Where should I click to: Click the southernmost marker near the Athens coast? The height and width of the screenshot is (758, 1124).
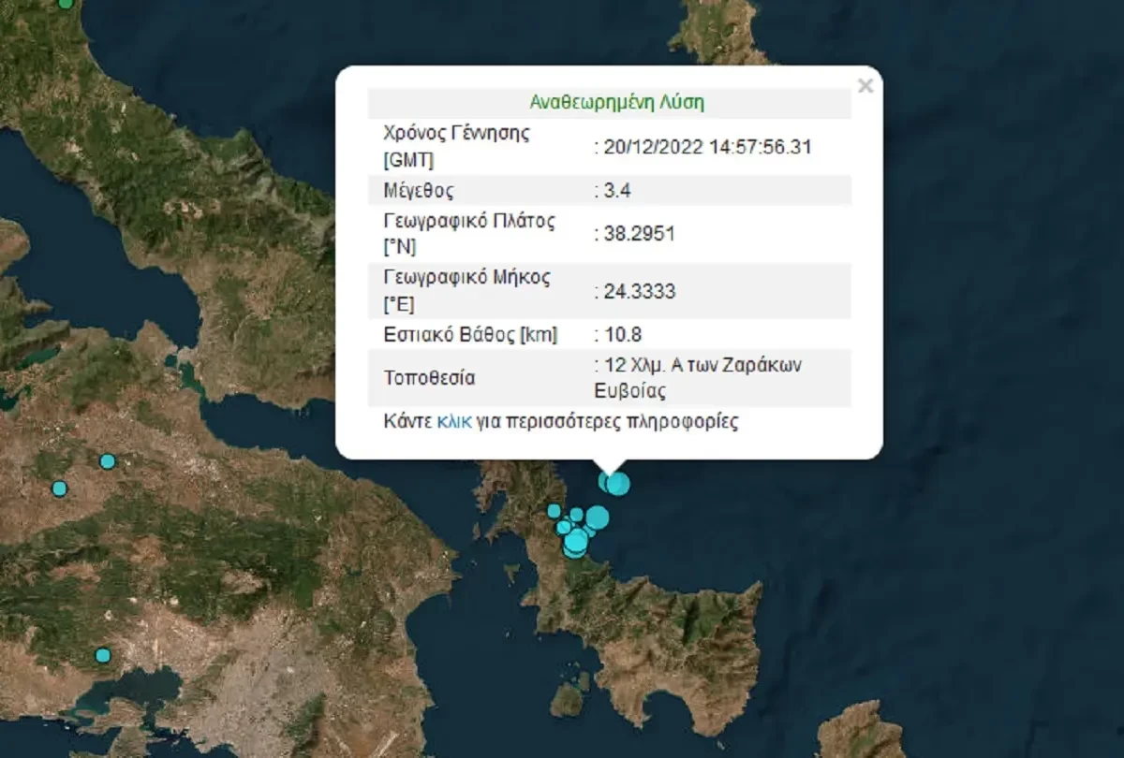coord(103,655)
